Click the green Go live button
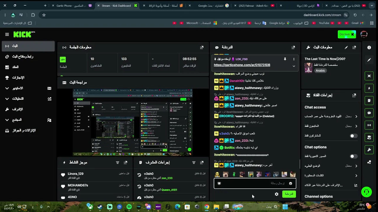Image resolution: width=378 pixels, height=212 pixels. [x=347, y=34]
